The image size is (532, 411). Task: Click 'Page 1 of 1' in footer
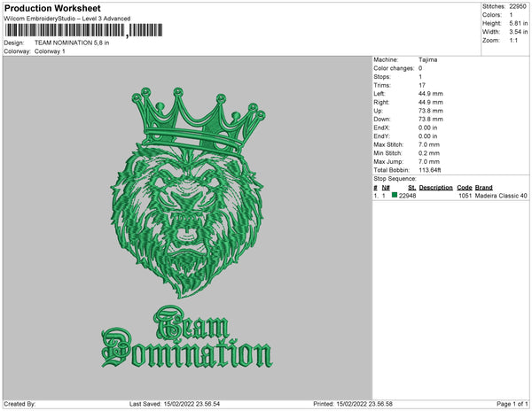pos(512,404)
